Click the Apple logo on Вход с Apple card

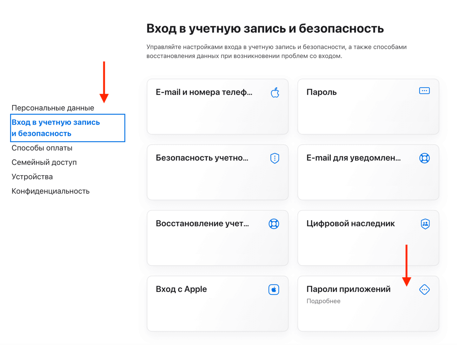click(274, 289)
